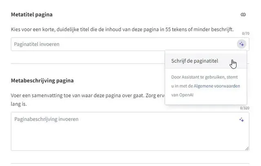Click the helper text about 55 tekens
The height and width of the screenshot is (166, 261).
[x=122, y=29]
